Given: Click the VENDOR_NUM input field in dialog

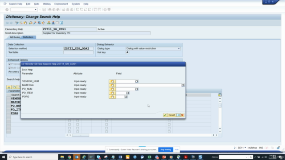Looking at the screenshot, I should [x=126, y=81].
